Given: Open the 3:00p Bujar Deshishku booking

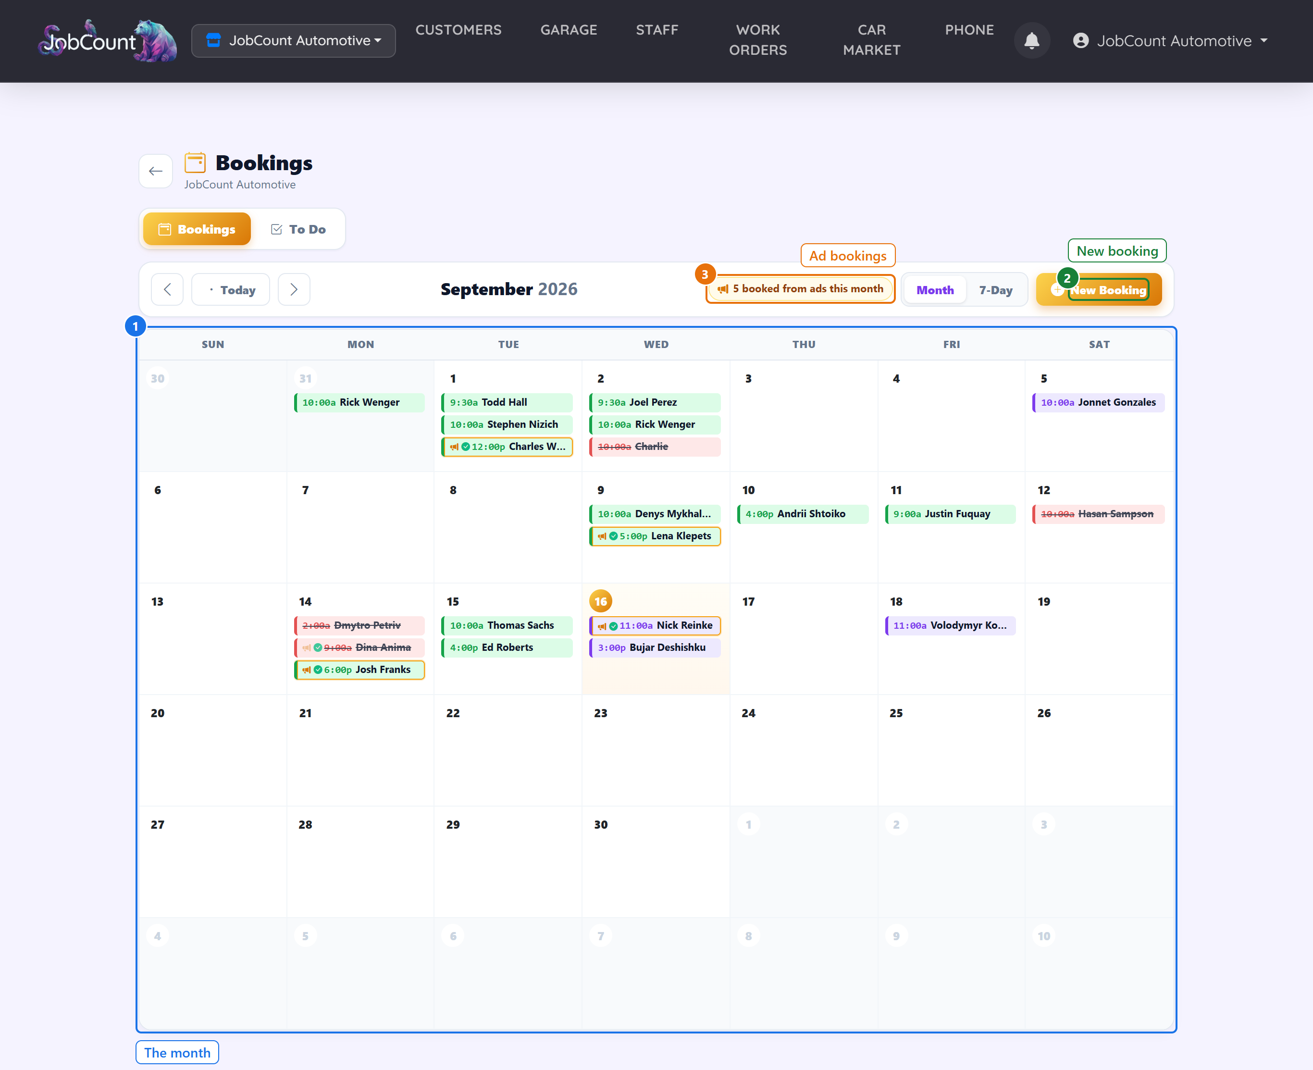Looking at the screenshot, I should pos(655,648).
